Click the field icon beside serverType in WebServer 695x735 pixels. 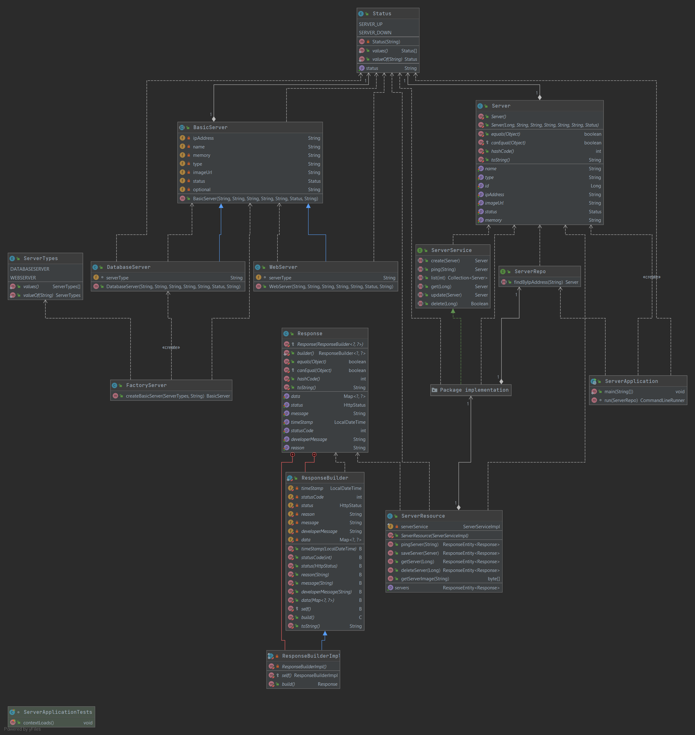[x=258, y=277]
